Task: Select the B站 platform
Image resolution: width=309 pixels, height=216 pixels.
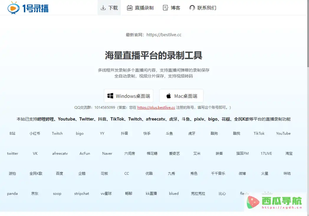Action: pos(12,133)
